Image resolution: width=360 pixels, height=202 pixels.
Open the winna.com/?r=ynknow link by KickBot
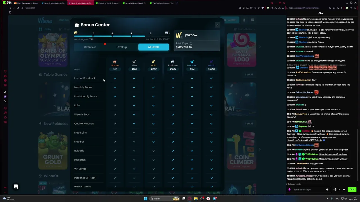[311, 134]
